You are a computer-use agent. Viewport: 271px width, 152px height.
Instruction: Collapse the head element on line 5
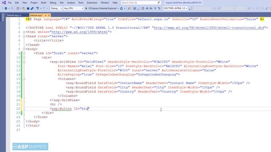[x=24, y=36]
